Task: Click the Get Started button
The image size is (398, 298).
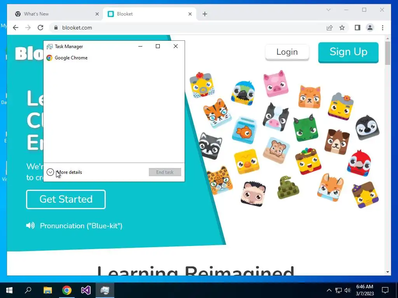Action: [x=66, y=199]
